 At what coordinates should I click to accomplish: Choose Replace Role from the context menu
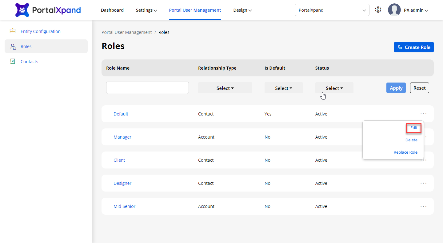pyautogui.click(x=405, y=152)
